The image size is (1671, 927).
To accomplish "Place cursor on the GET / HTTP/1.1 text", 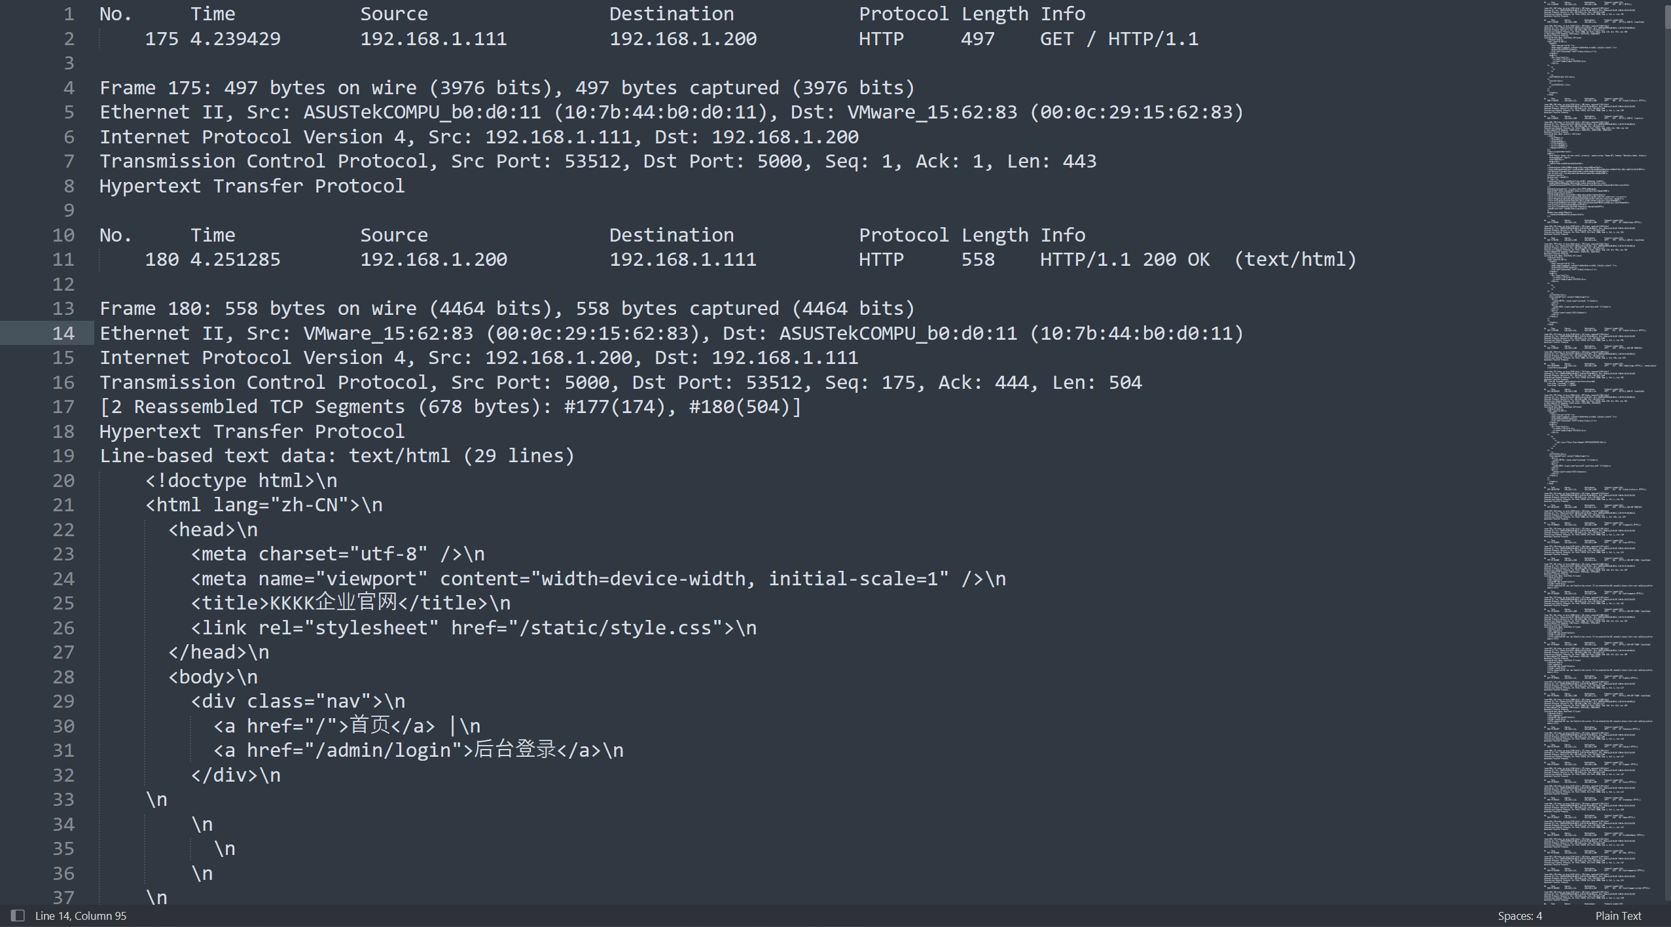I will pos(1119,39).
